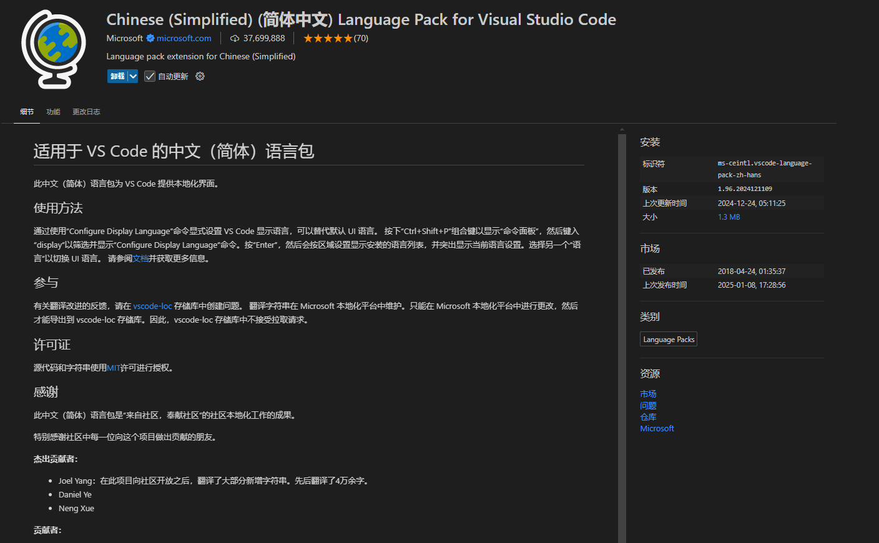Click the 1.3 MB size link
The image size is (879, 543).
click(x=729, y=217)
